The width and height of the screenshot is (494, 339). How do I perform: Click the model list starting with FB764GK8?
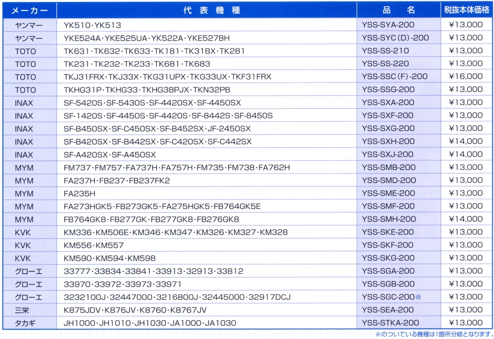click(151, 219)
